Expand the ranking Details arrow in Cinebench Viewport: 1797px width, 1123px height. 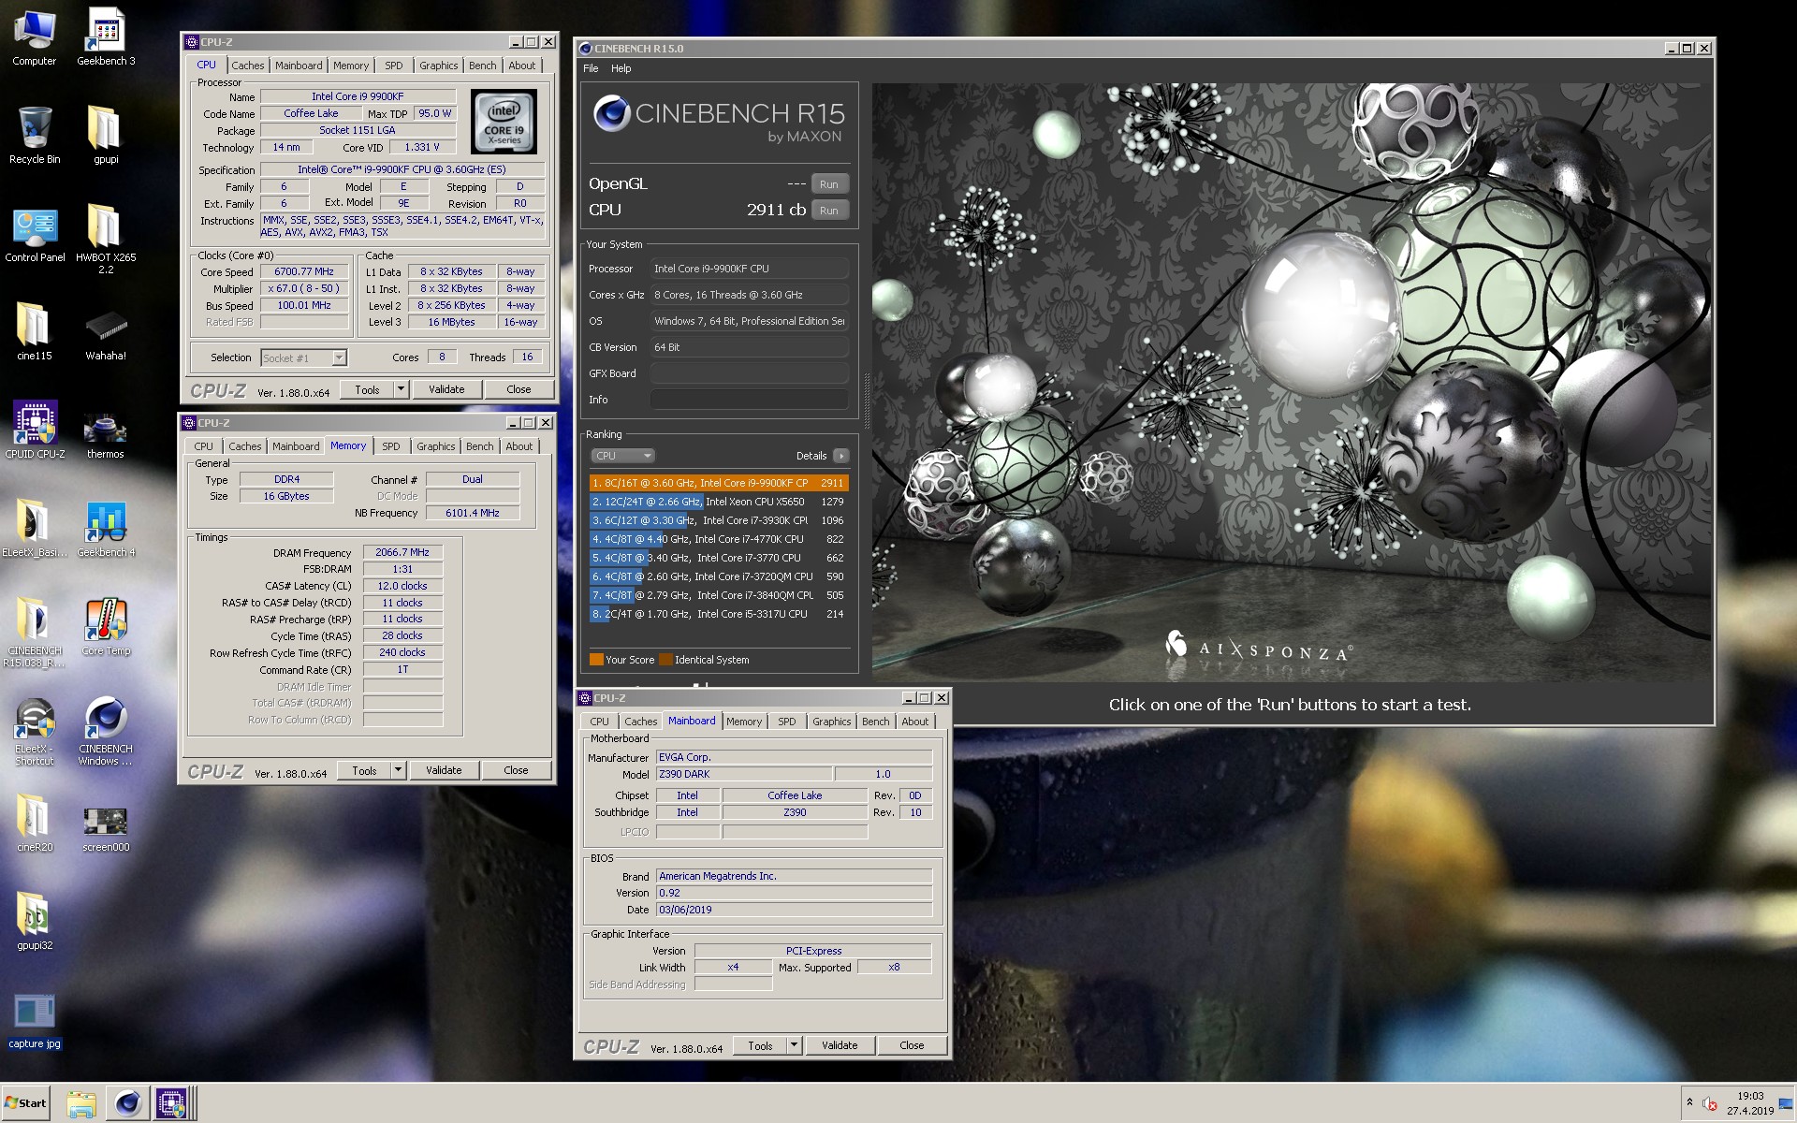[x=841, y=456]
